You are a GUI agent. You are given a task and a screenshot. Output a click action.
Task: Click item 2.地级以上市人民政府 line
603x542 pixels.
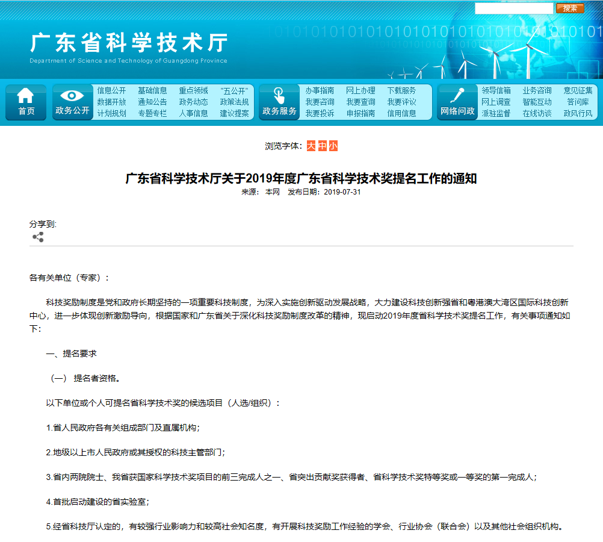pos(136,452)
